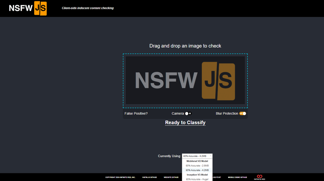324x181 pixels.
Task: Click the NSFW JS logo in header
Action: point(28,8)
